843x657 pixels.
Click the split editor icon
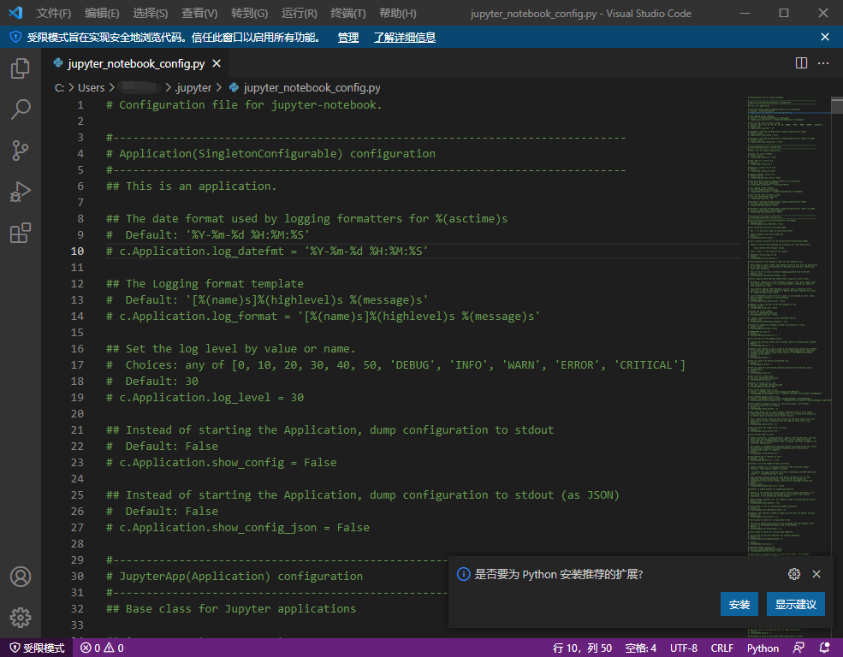[x=801, y=63]
